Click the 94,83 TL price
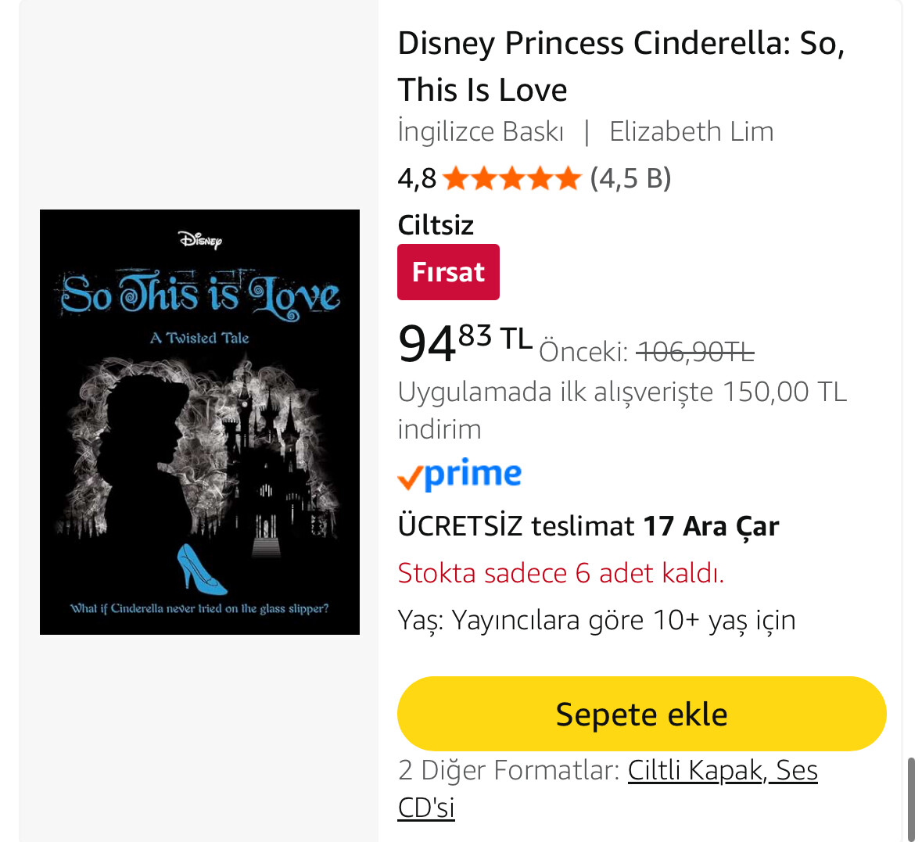Image resolution: width=922 pixels, height=842 pixels. pyautogui.click(x=465, y=343)
